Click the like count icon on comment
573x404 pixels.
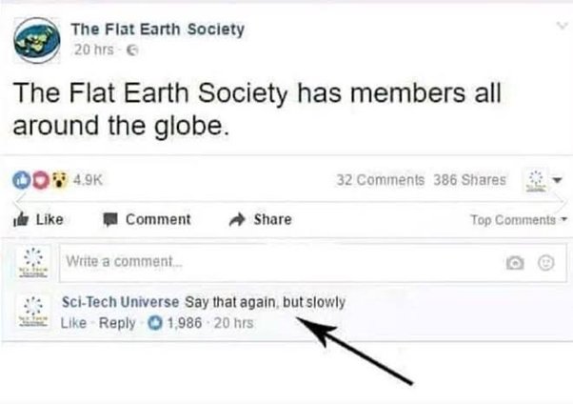(155, 323)
